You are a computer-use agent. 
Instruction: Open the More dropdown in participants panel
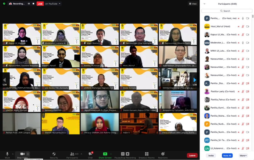[243, 156]
